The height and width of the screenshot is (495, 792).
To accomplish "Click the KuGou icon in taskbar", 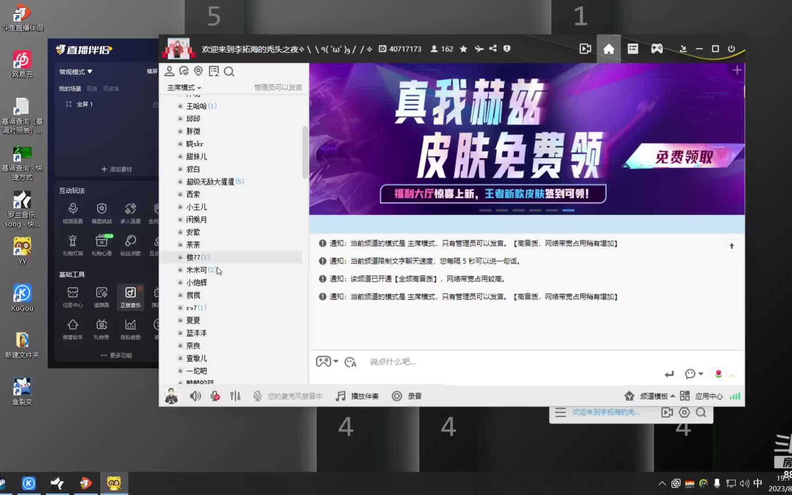I will [x=28, y=483].
